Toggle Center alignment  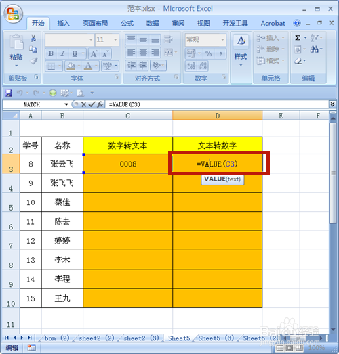tap(143, 52)
